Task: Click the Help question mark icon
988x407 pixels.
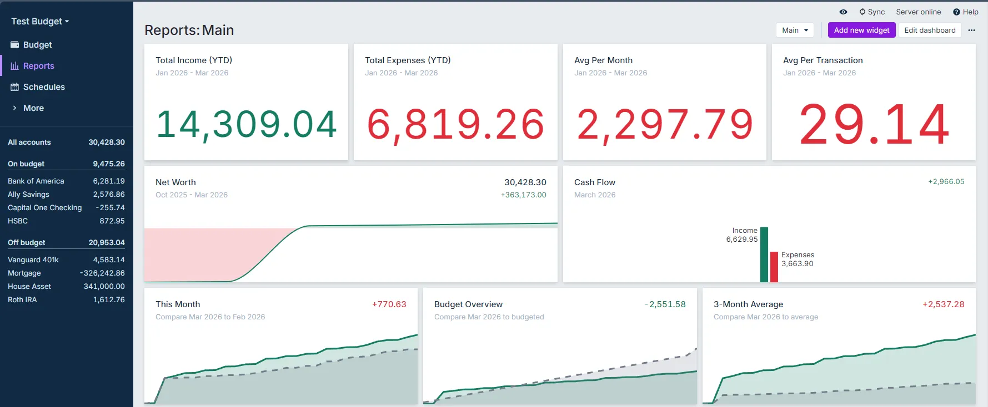Action: [x=956, y=12]
